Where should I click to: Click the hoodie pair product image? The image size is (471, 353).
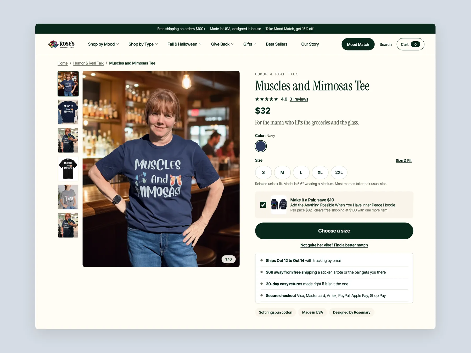(279, 205)
